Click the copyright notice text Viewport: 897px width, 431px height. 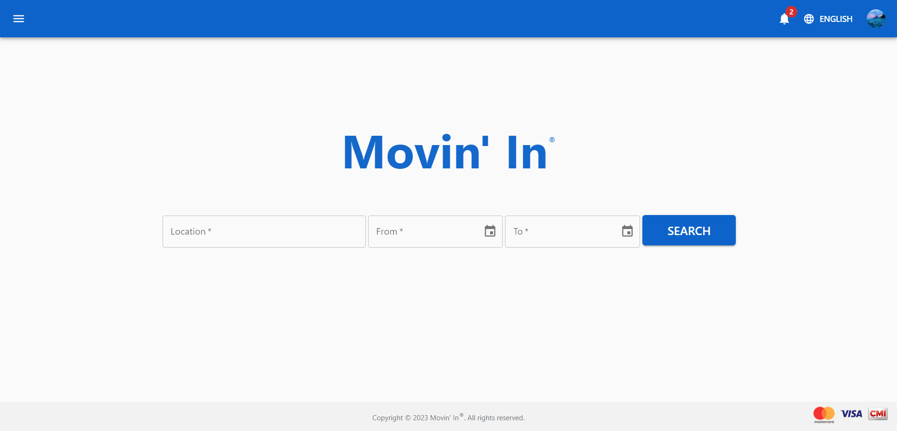click(448, 417)
